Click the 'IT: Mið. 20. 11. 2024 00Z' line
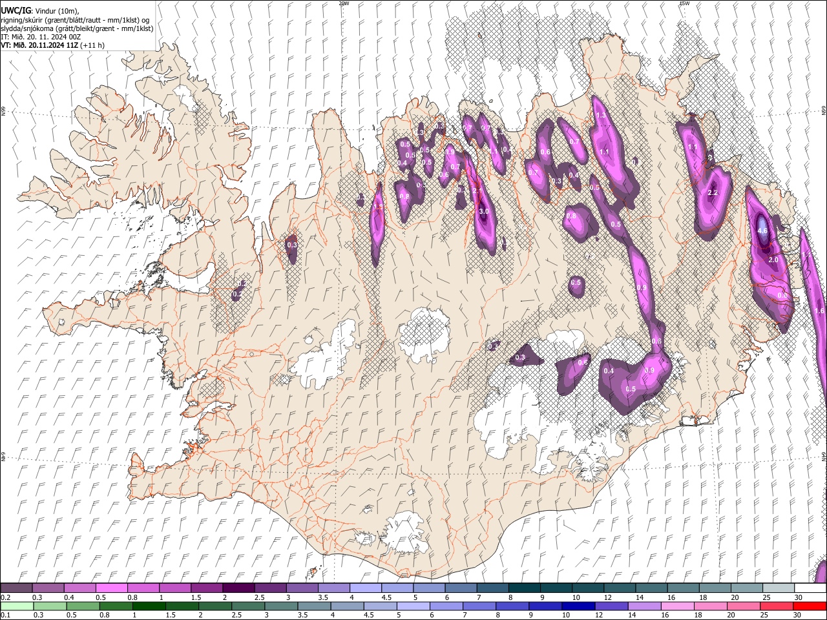Image resolution: width=827 pixels, height=620 pixels. [x=41, y=37]
